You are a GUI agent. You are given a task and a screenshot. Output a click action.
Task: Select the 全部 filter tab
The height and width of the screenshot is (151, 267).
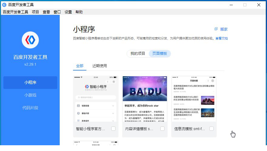pyautogui.click(x=80, y=66)
